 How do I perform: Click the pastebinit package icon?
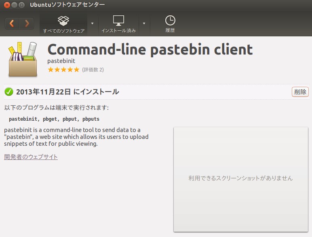click(23, 59)
